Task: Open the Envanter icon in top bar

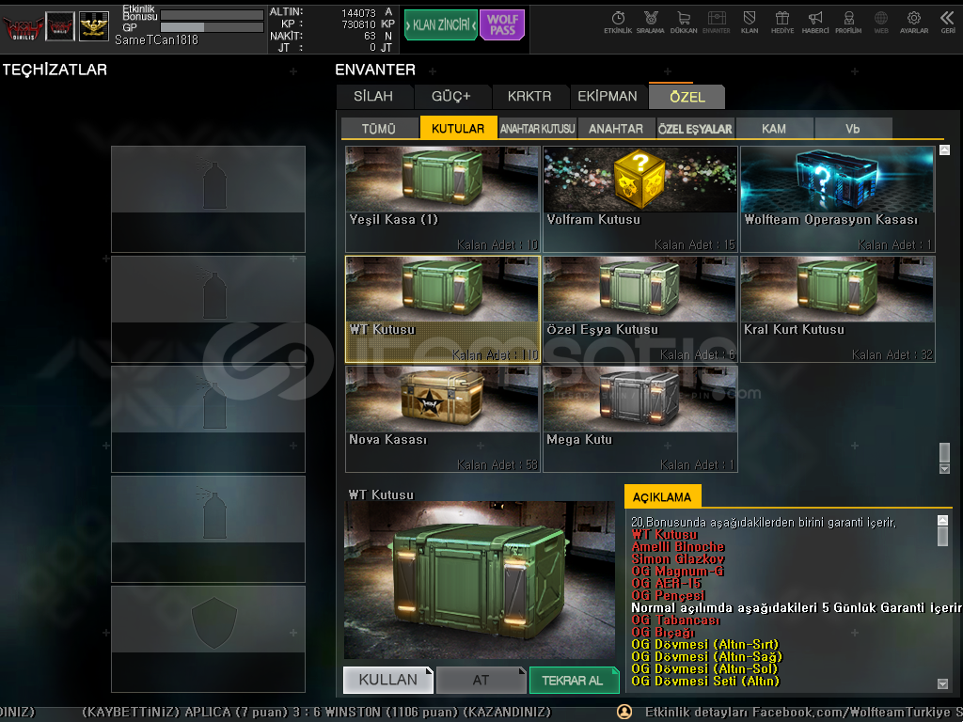Action: coord(716,22)
